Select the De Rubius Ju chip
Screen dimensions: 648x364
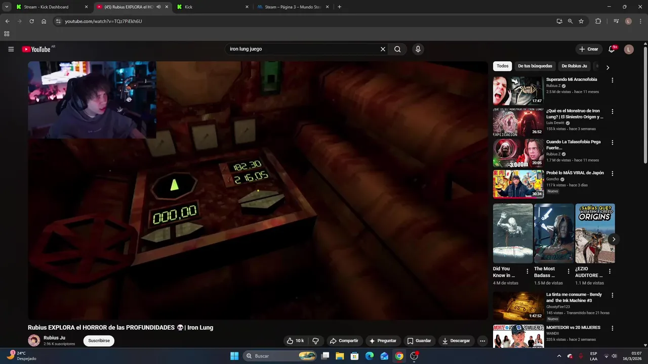[574, 66]
